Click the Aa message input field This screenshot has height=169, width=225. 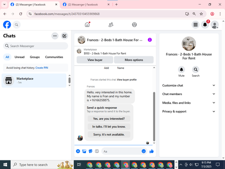pos(121,151)
